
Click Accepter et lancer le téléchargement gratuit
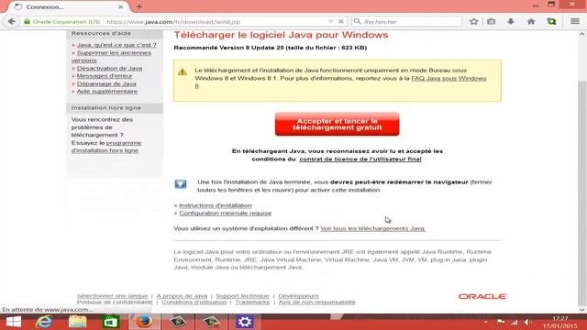(337, 125)
